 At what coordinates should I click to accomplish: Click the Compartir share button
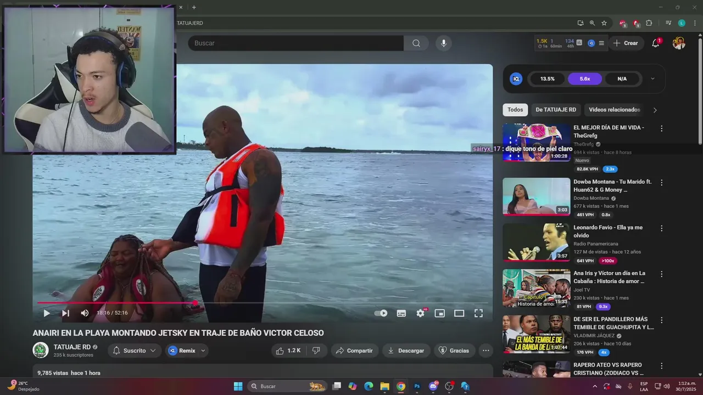354,351
